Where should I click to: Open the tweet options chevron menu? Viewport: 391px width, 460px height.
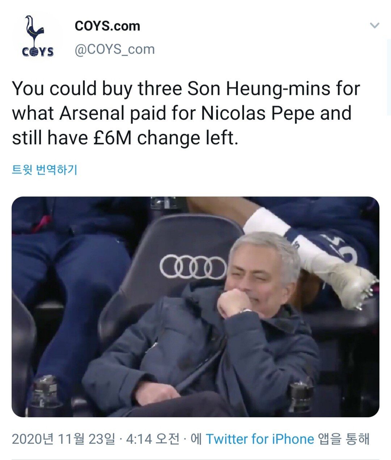[x=375, y=26]
